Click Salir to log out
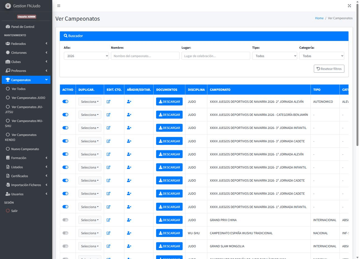The image size is (359, 259). pyautogui.click(x=26, y=211)
